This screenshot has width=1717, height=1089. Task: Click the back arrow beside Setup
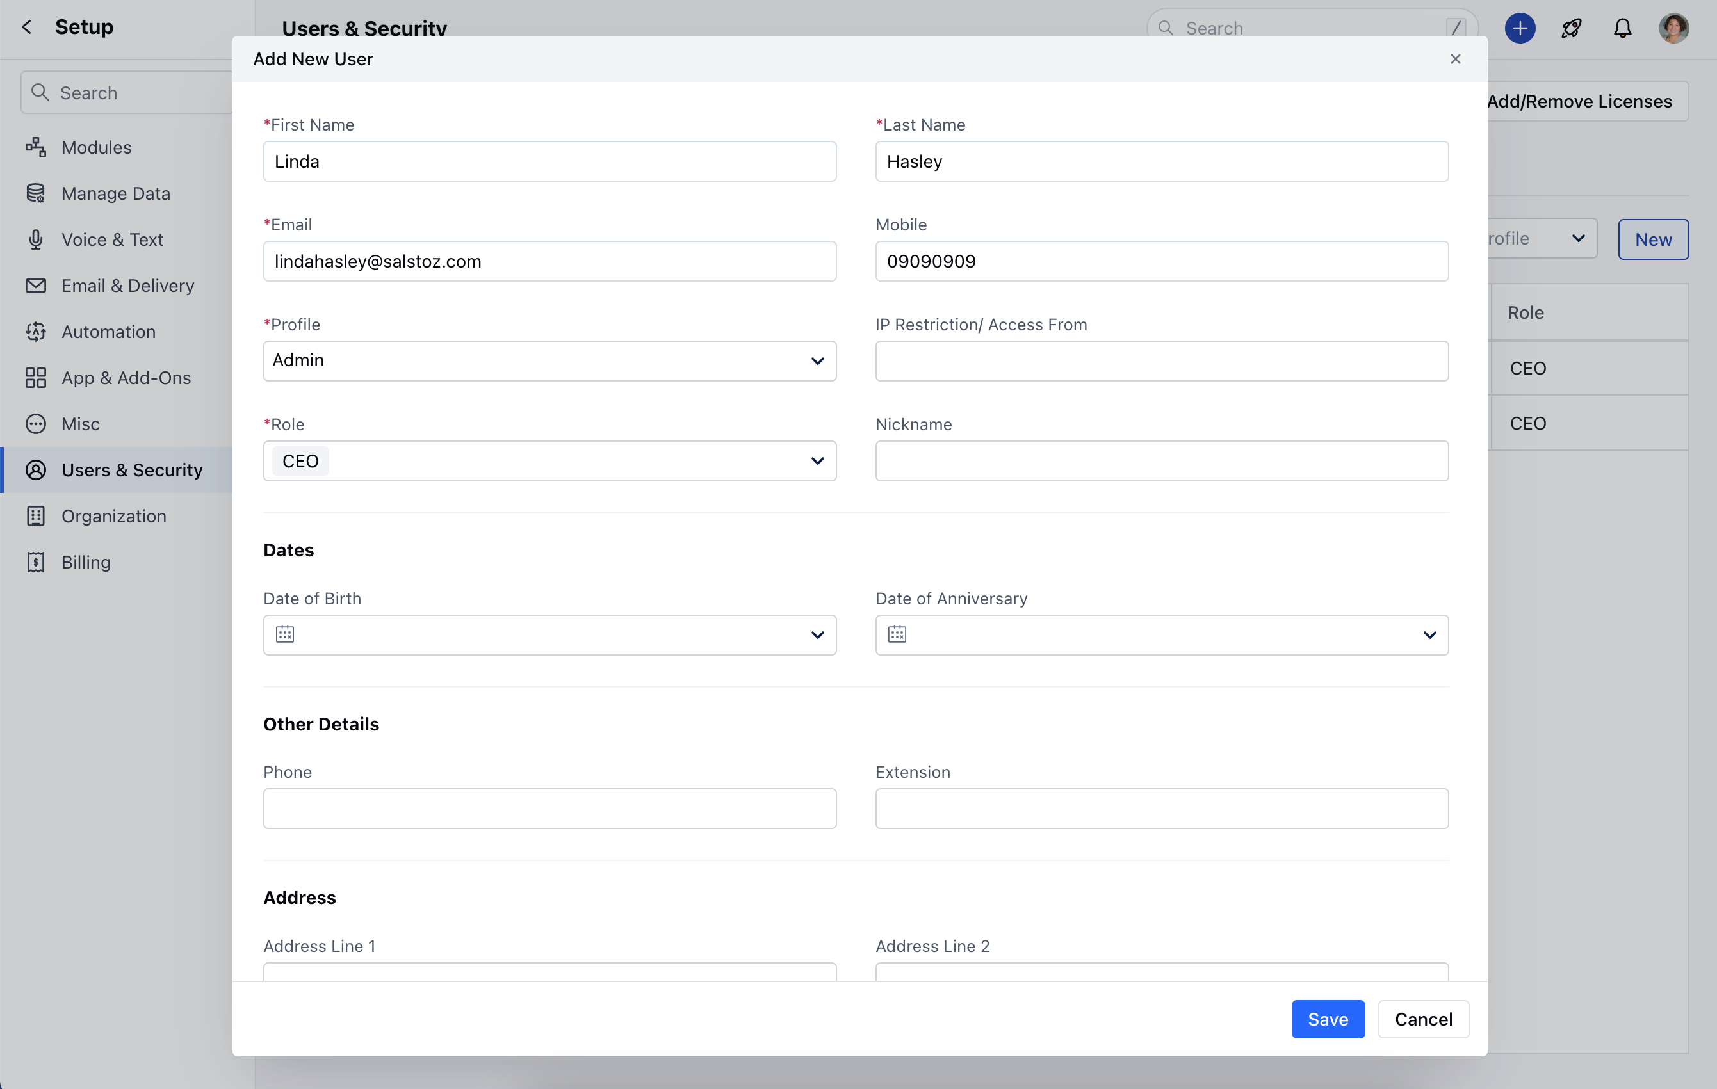[27, 27]
